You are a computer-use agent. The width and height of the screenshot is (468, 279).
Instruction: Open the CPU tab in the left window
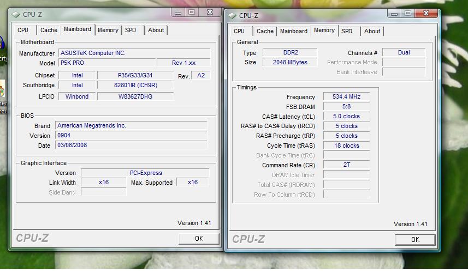(x=23, y=31)
